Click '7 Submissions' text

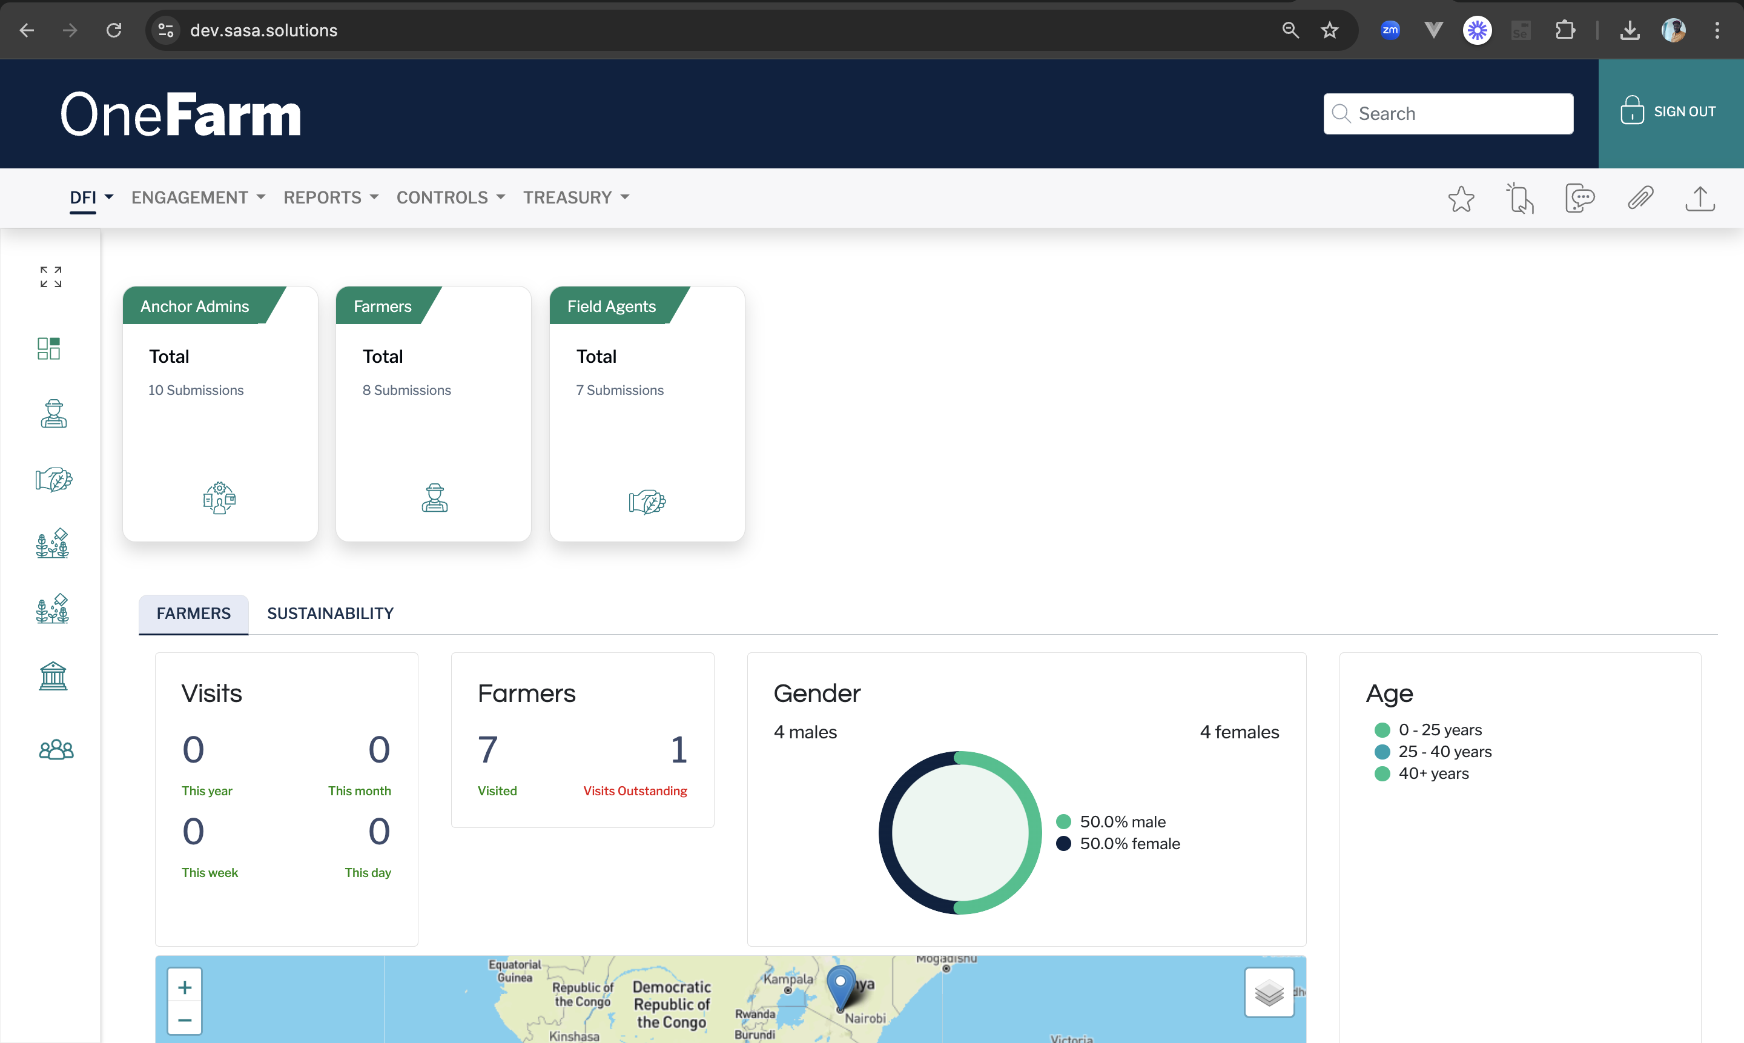619,390
